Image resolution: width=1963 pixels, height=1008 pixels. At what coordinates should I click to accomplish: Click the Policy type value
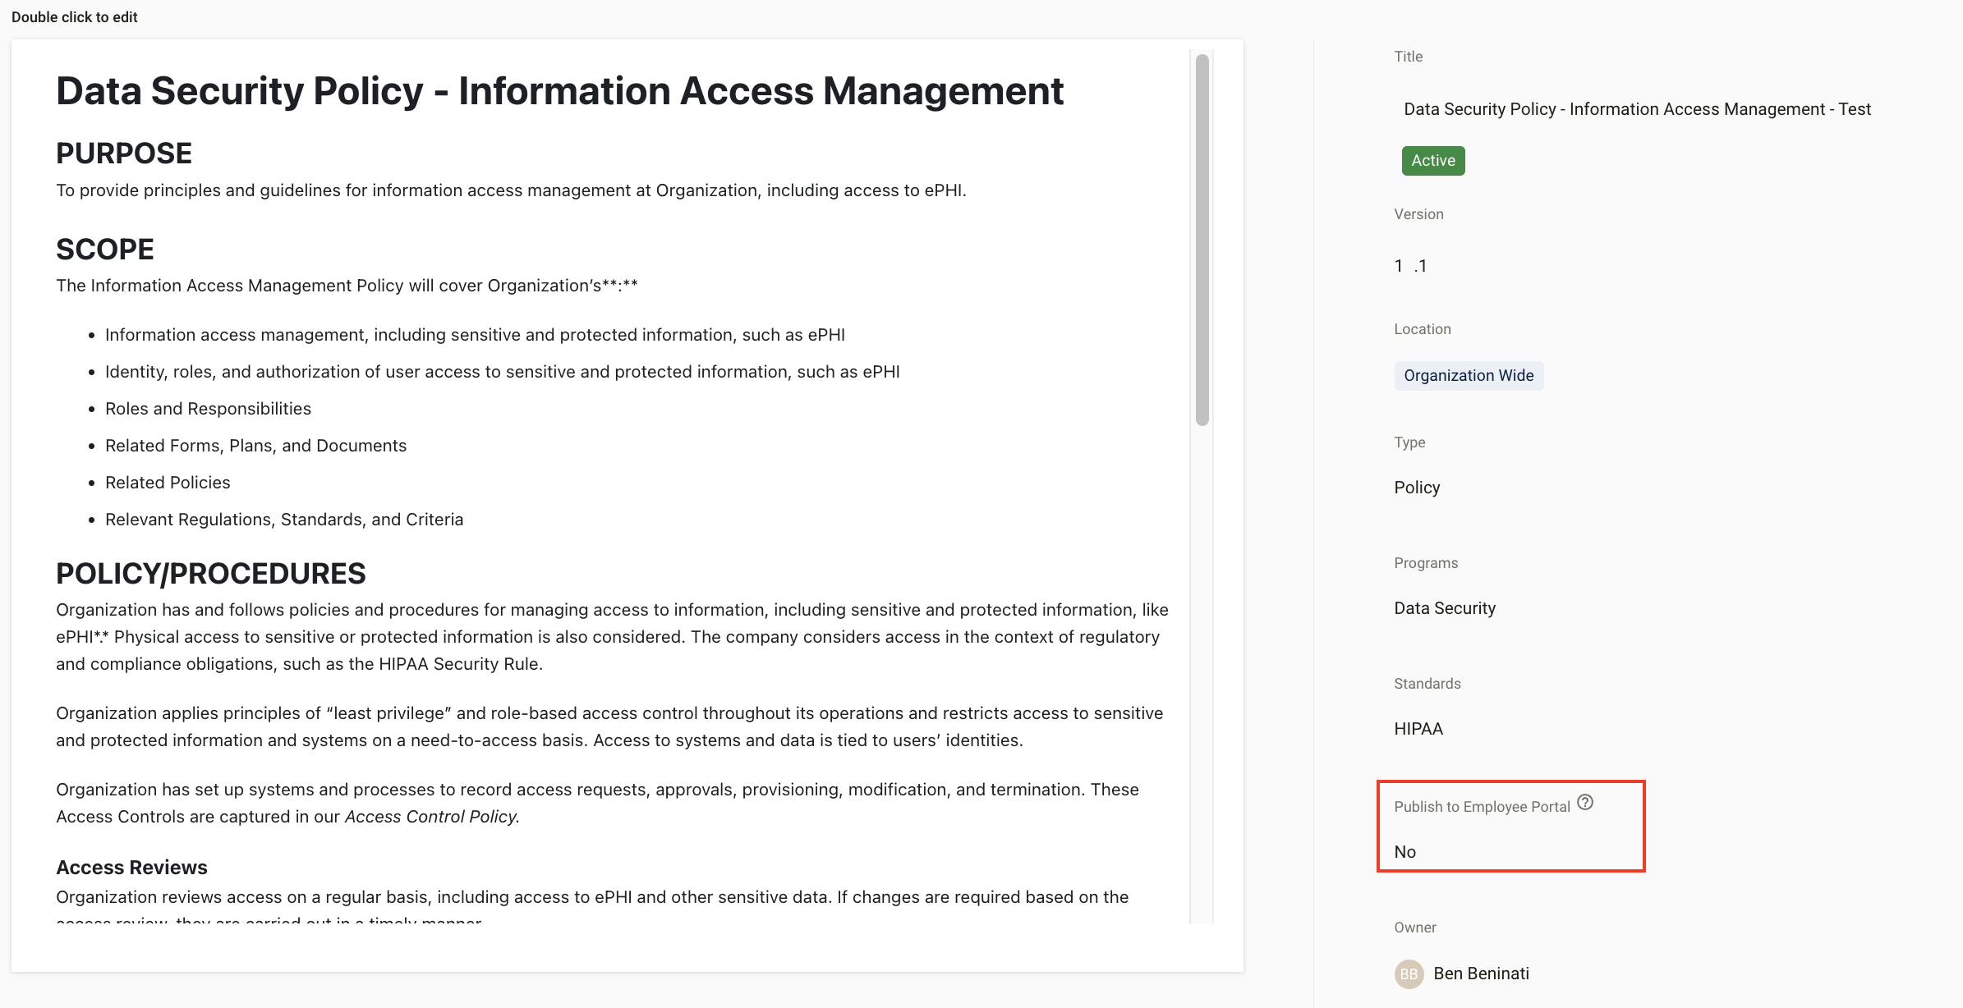point(1416,488)
